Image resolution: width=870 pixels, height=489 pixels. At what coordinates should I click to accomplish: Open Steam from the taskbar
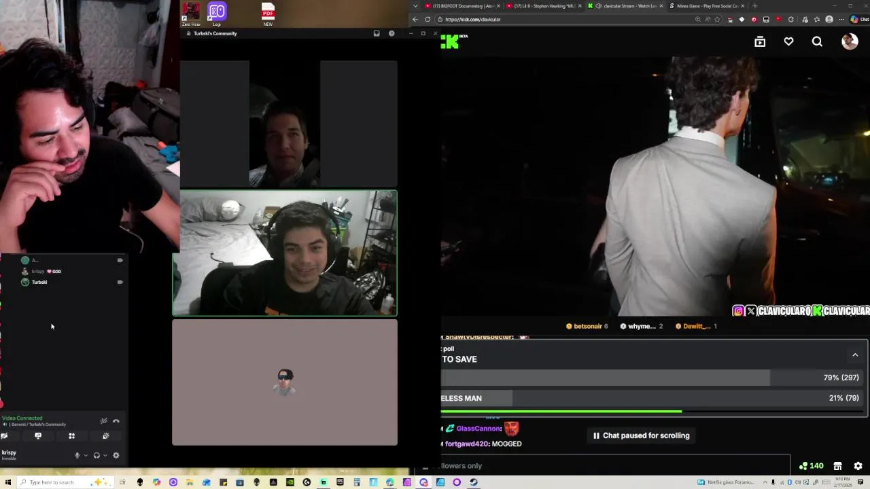[x=474, y=482]
